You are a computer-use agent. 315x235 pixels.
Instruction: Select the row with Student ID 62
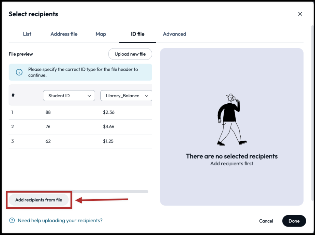point(48,141)
